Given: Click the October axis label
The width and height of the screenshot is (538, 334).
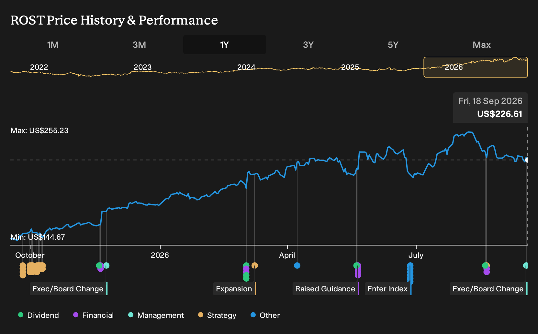Looking at the screenshot, I should coord(30,255).
